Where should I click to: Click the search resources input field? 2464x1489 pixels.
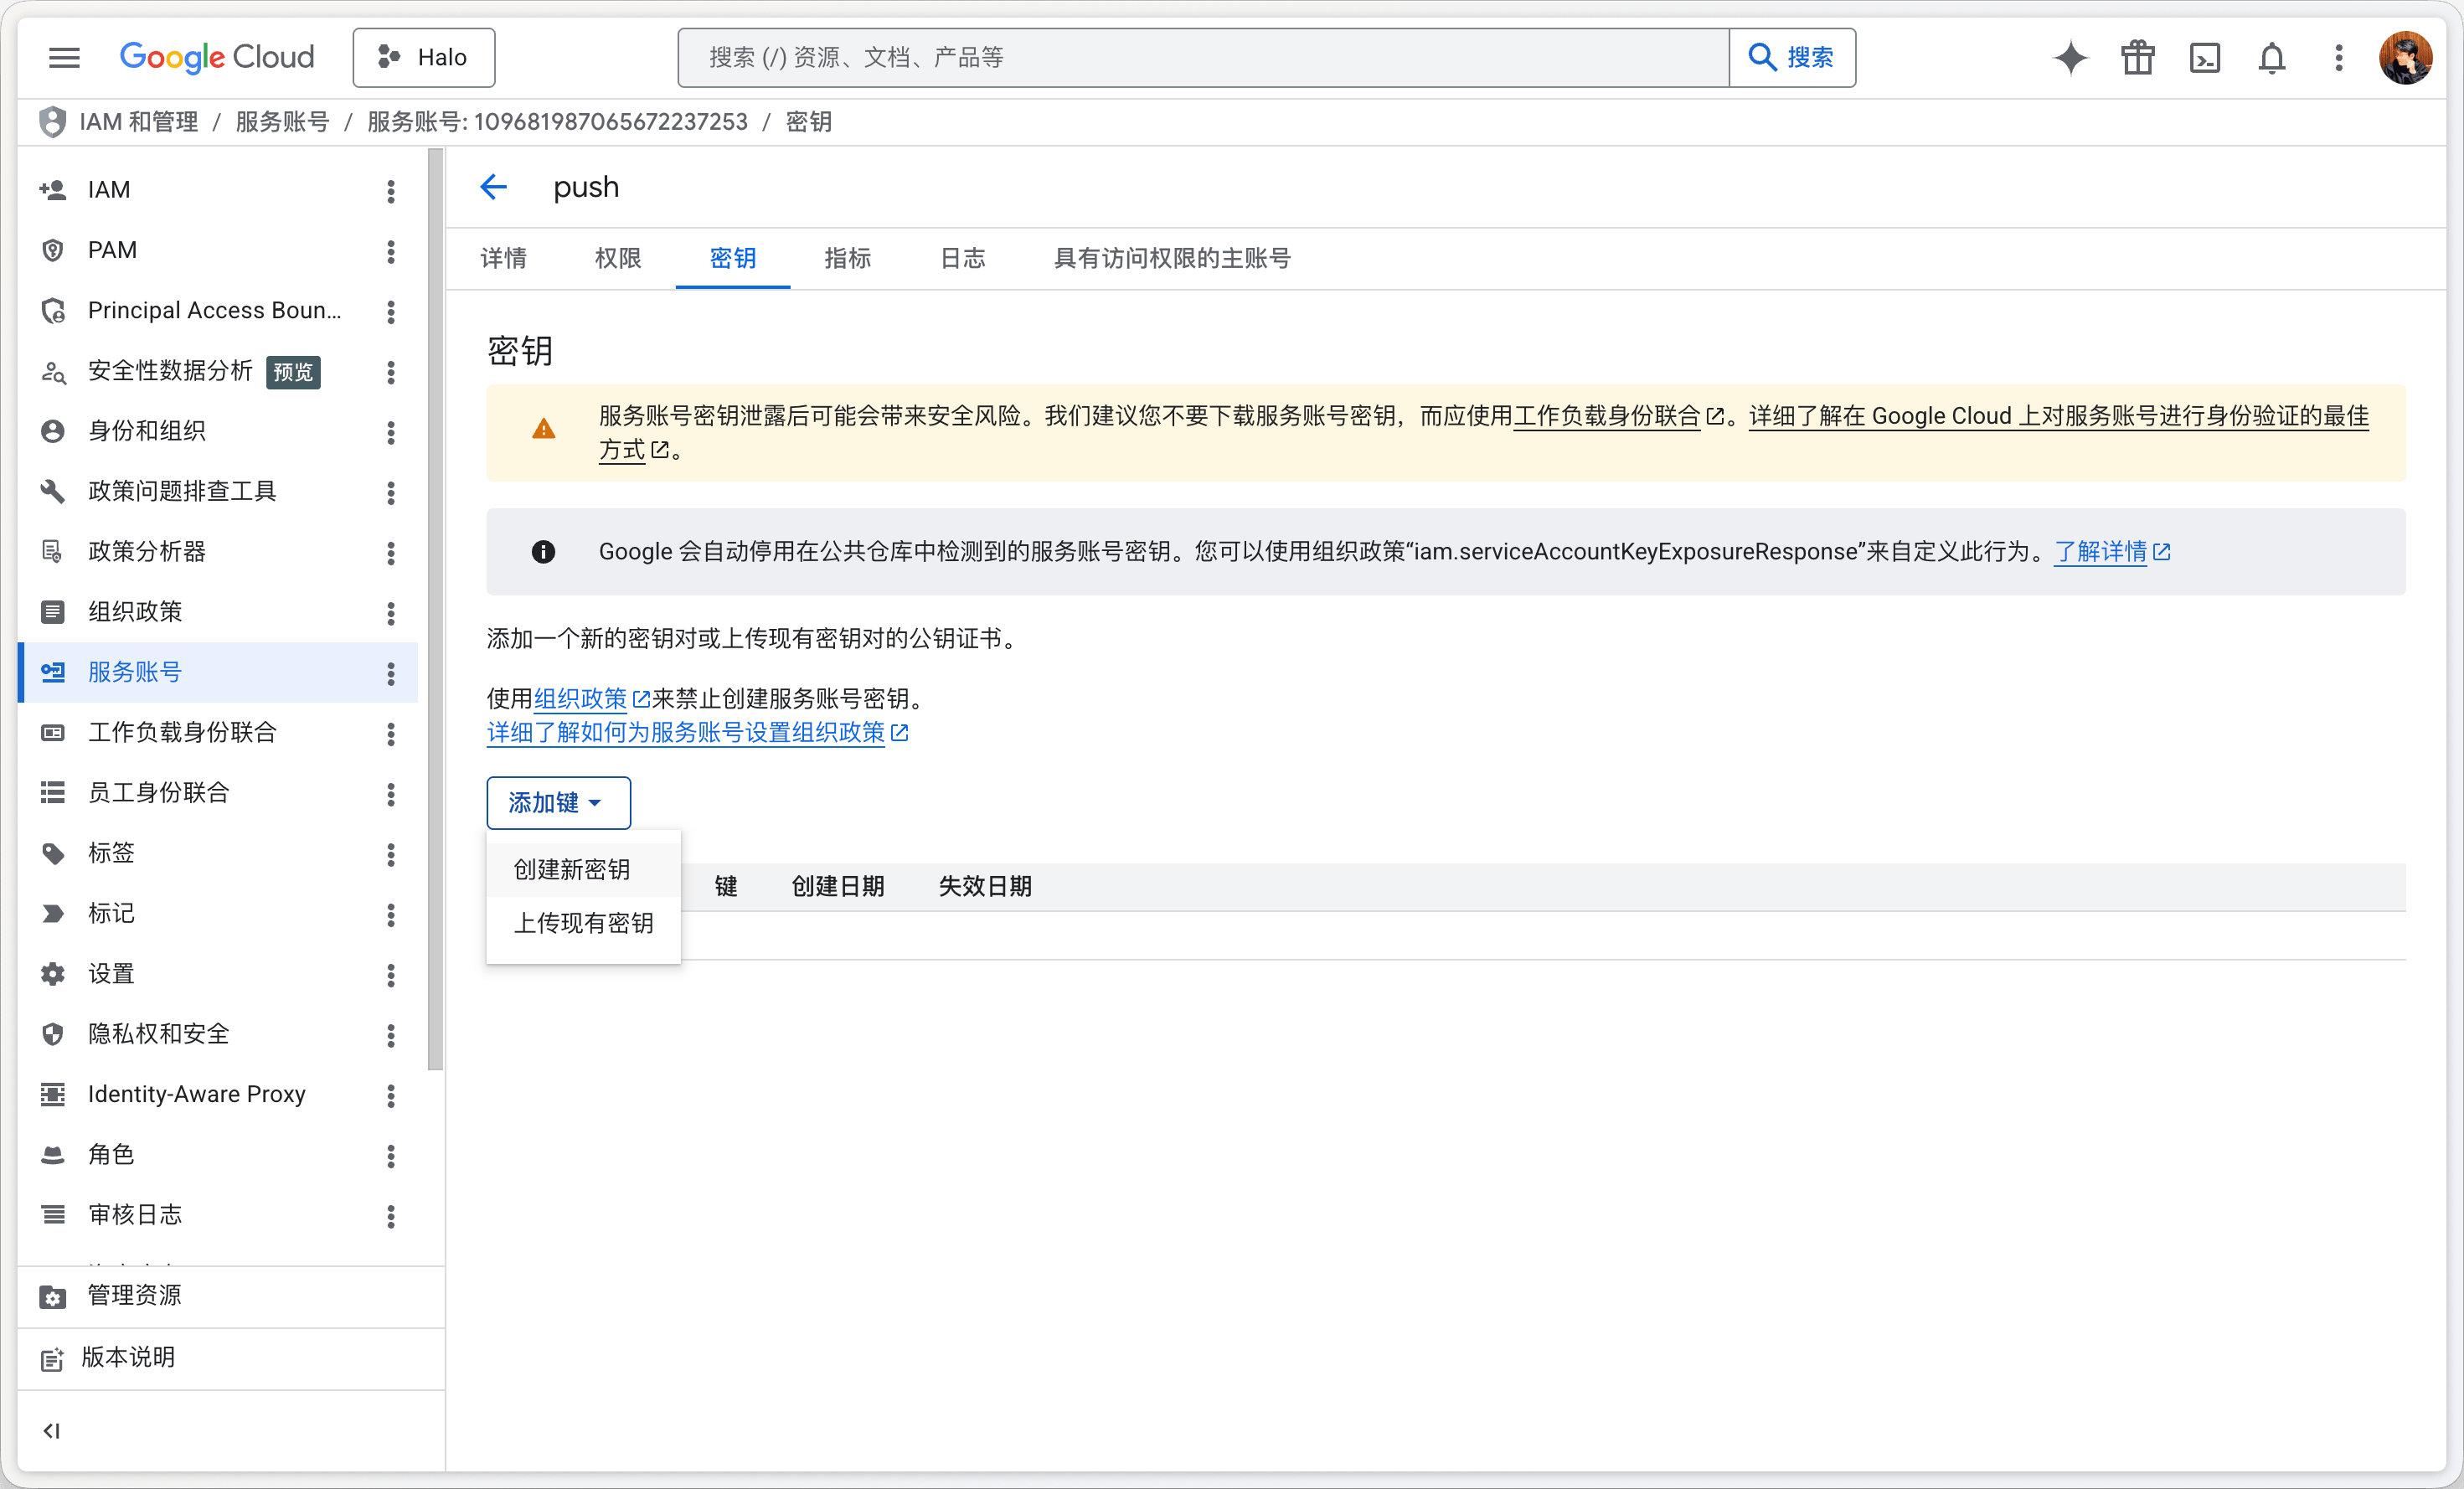coord(1203,58)
